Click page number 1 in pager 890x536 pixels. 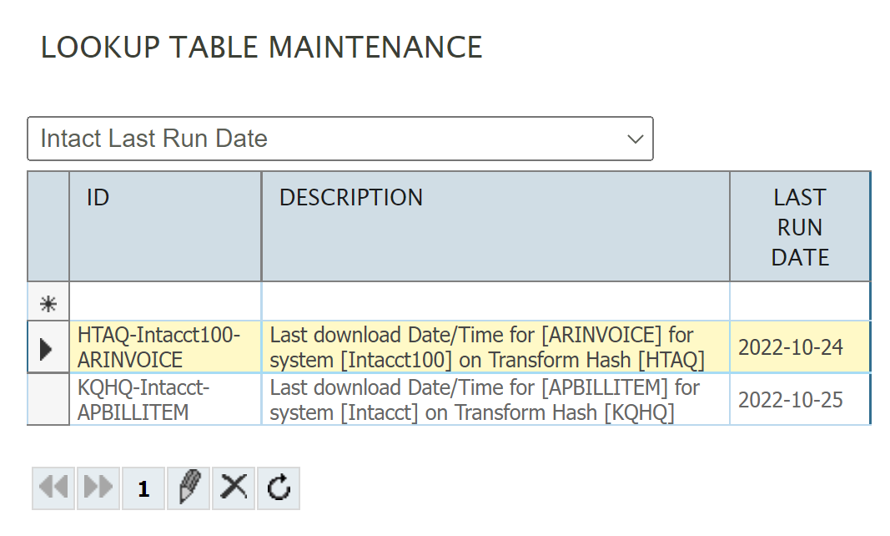143,488
